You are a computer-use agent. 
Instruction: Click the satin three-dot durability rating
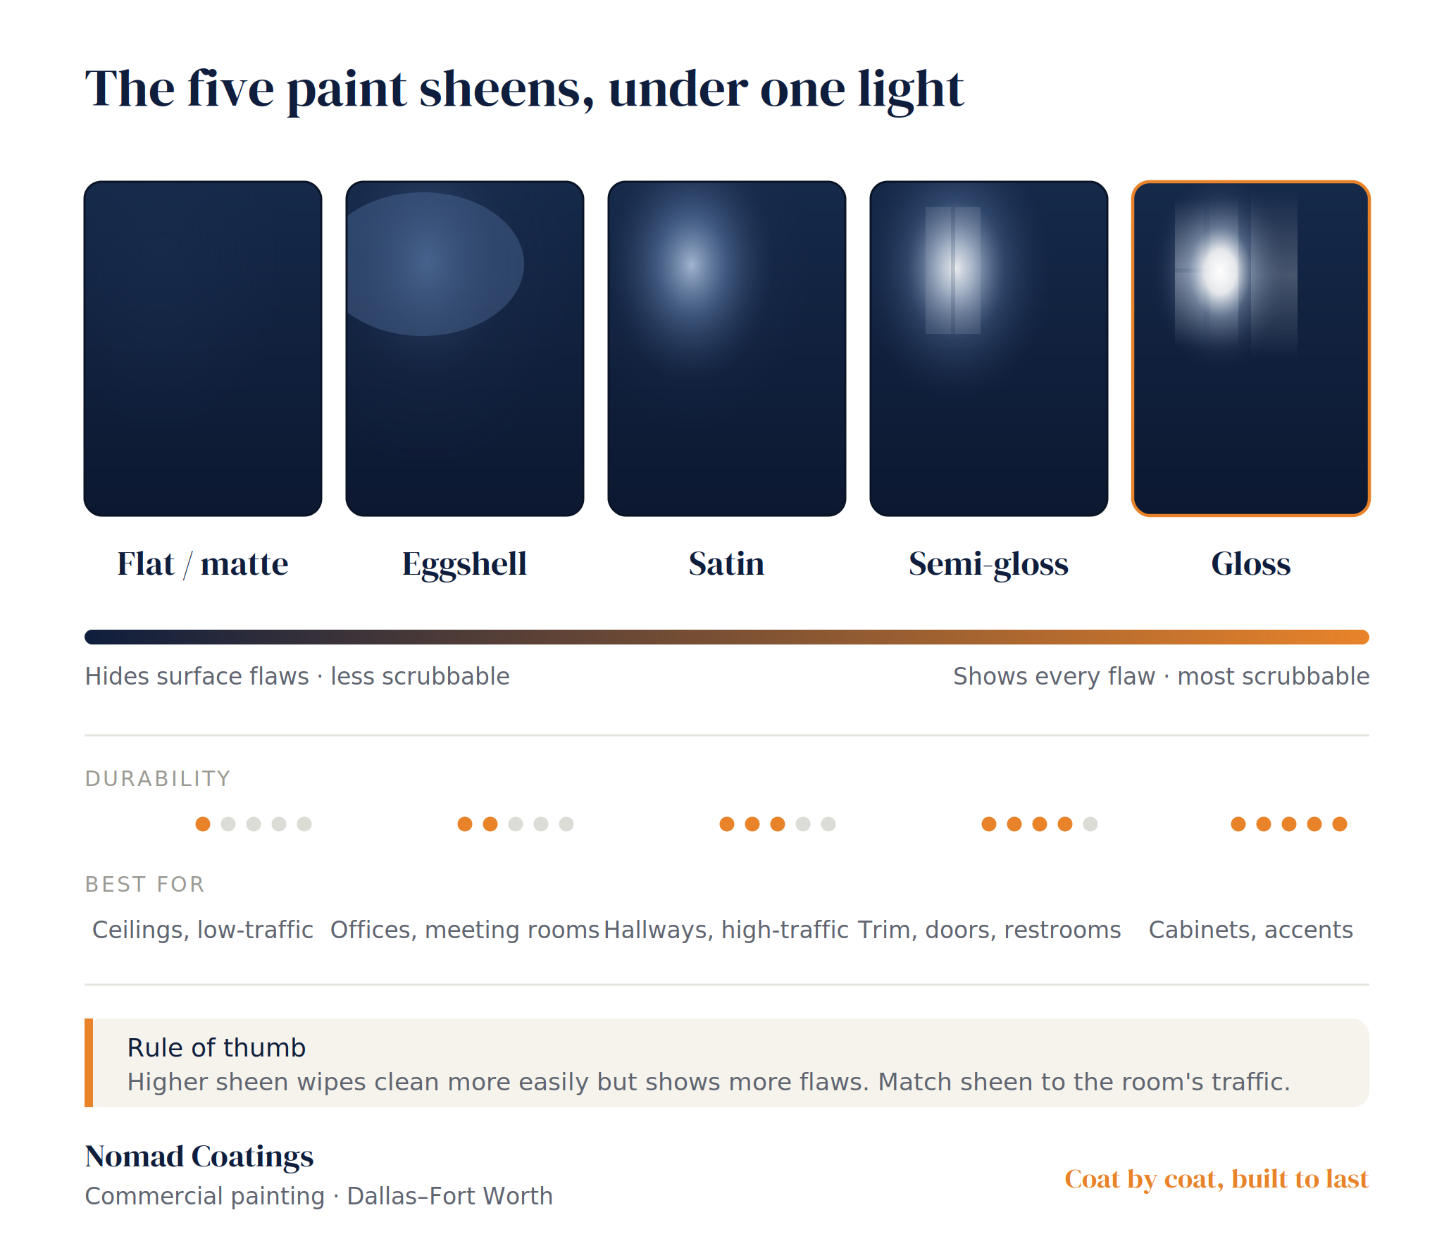pos(778,824)
